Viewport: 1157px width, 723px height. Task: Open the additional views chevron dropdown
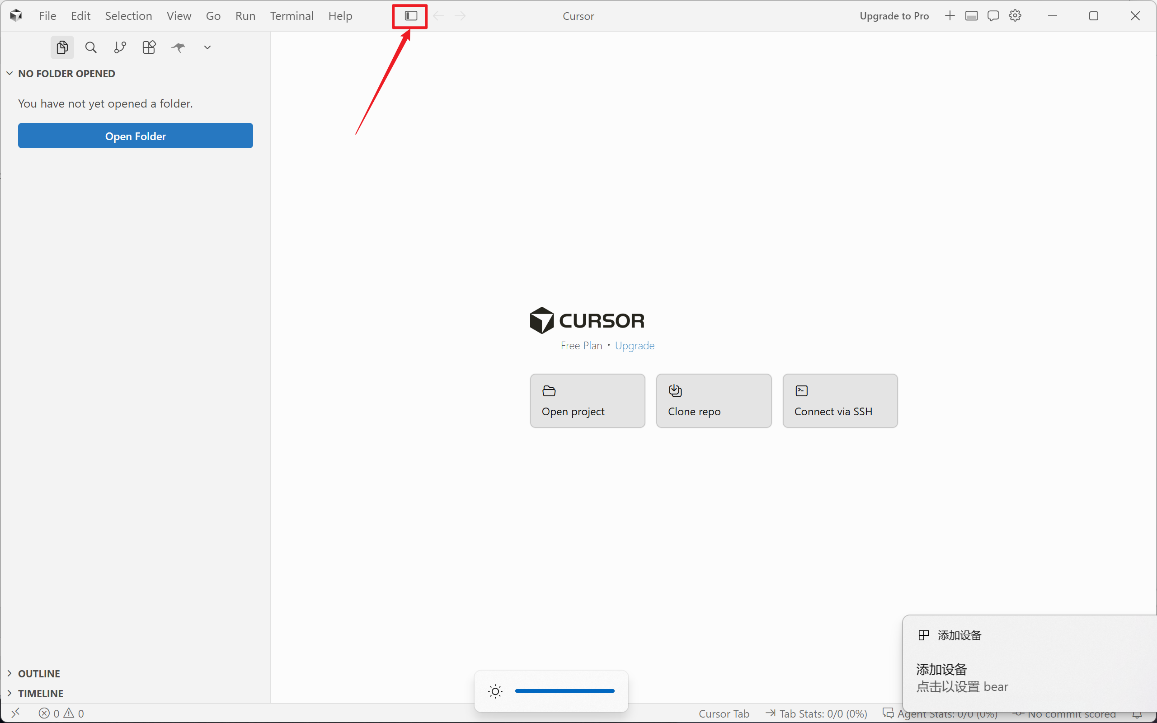[x=207, y=47]
